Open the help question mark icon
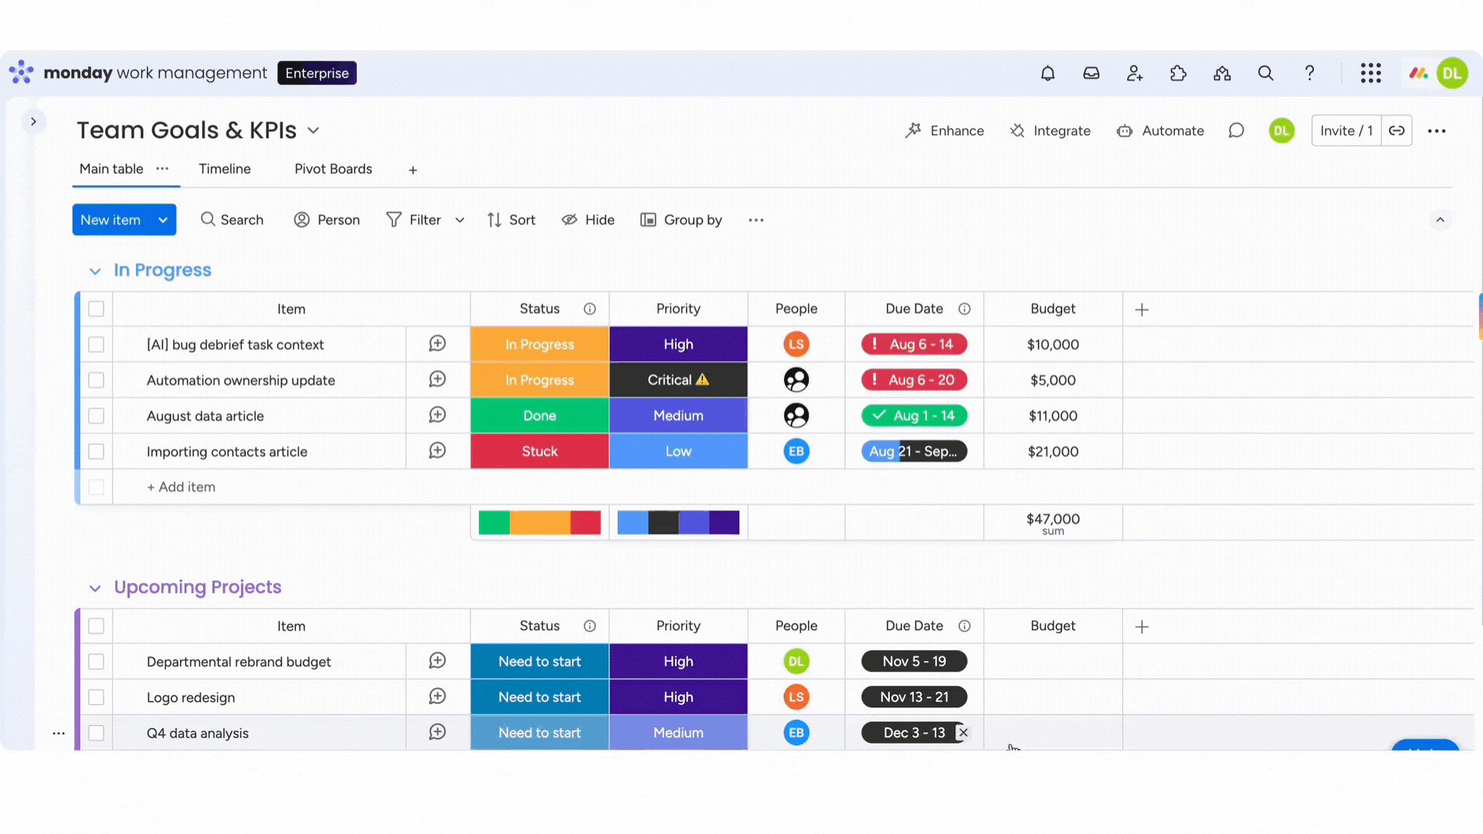The height and width of the screenshot is (834, 1483). 1309,73
